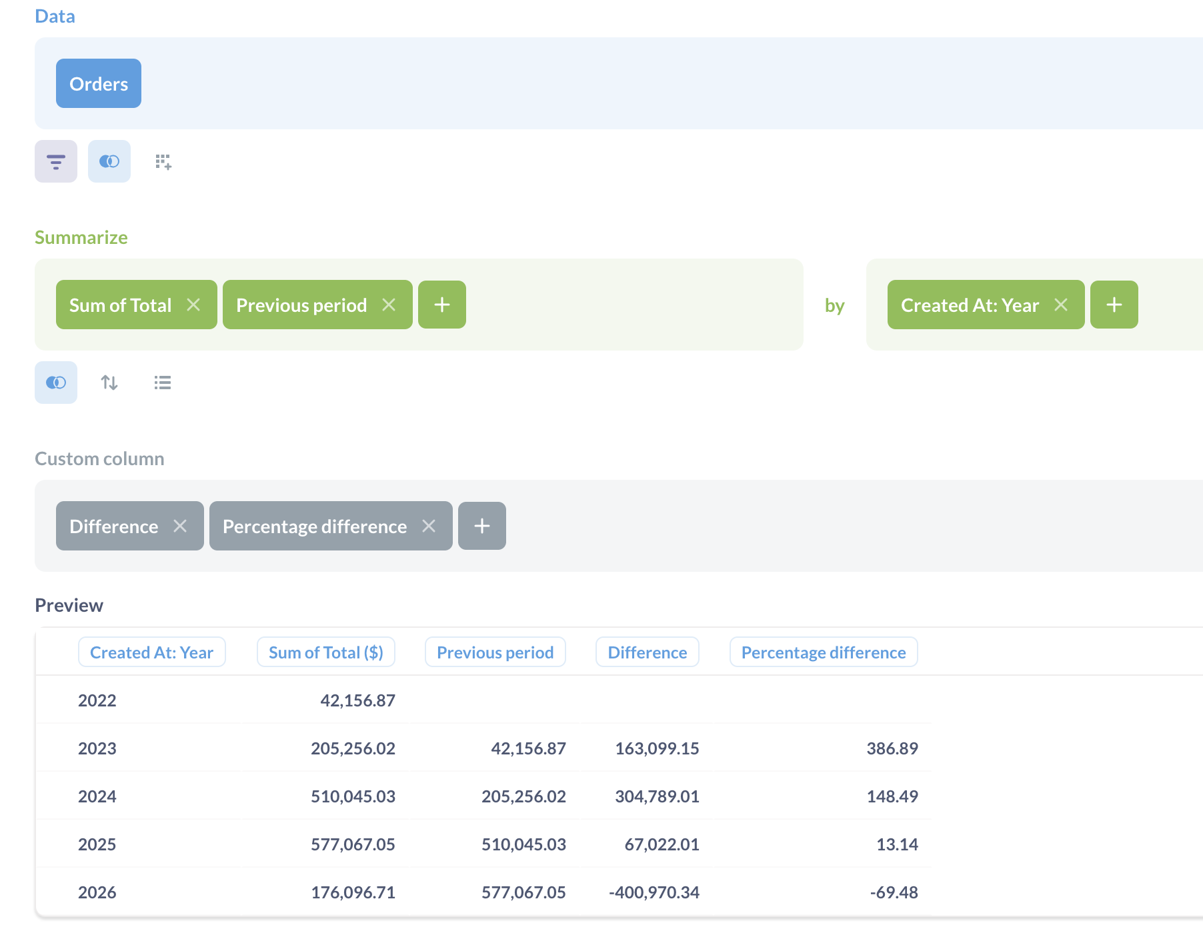Delete the Percentage difference custom column
1203x941 pixels.
coord(429,526)
